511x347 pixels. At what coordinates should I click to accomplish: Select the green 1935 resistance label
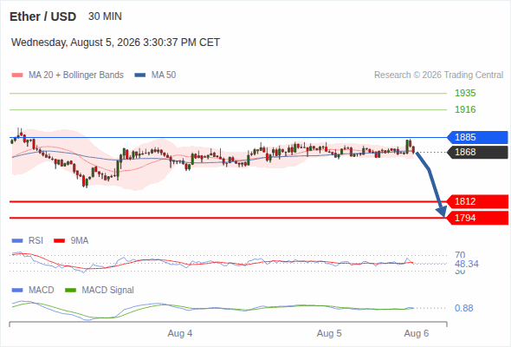click(465, 93)
